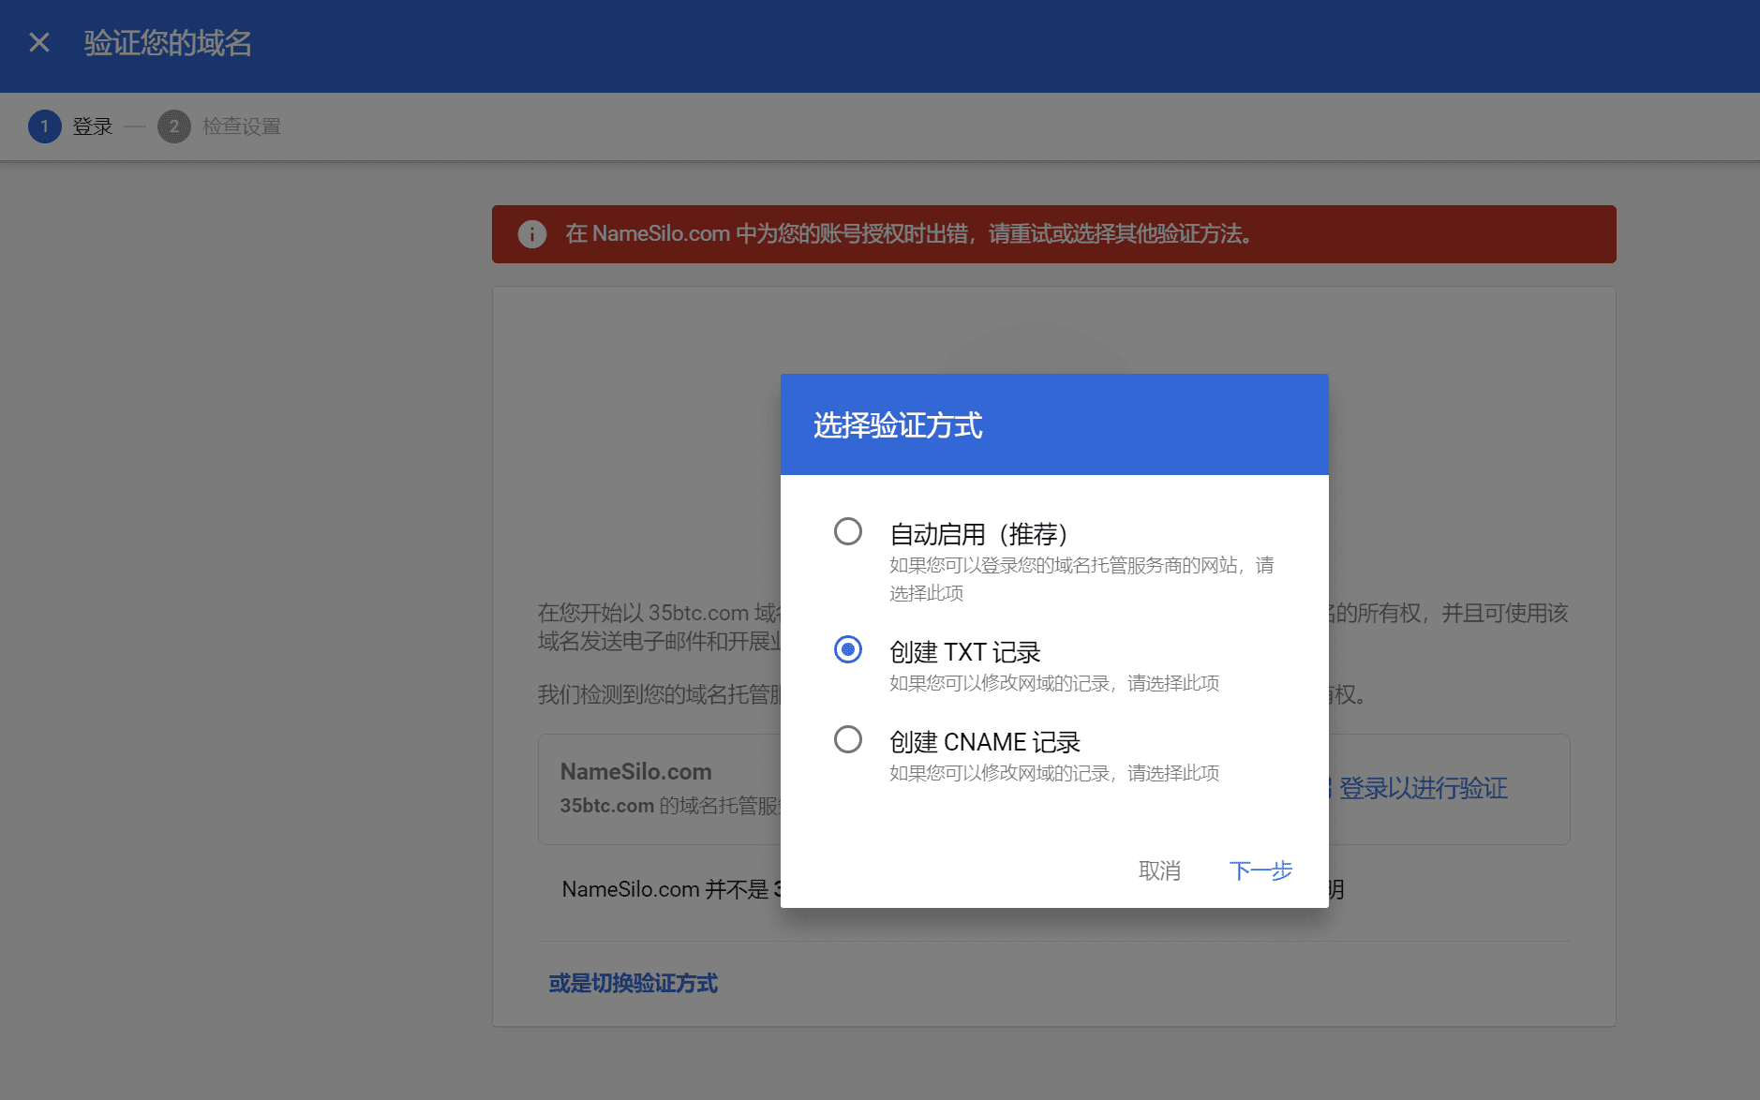Click the 选择验证方式 dialog header
This screenshot has height=1100, width=1760.
click(x=898, y=425)
